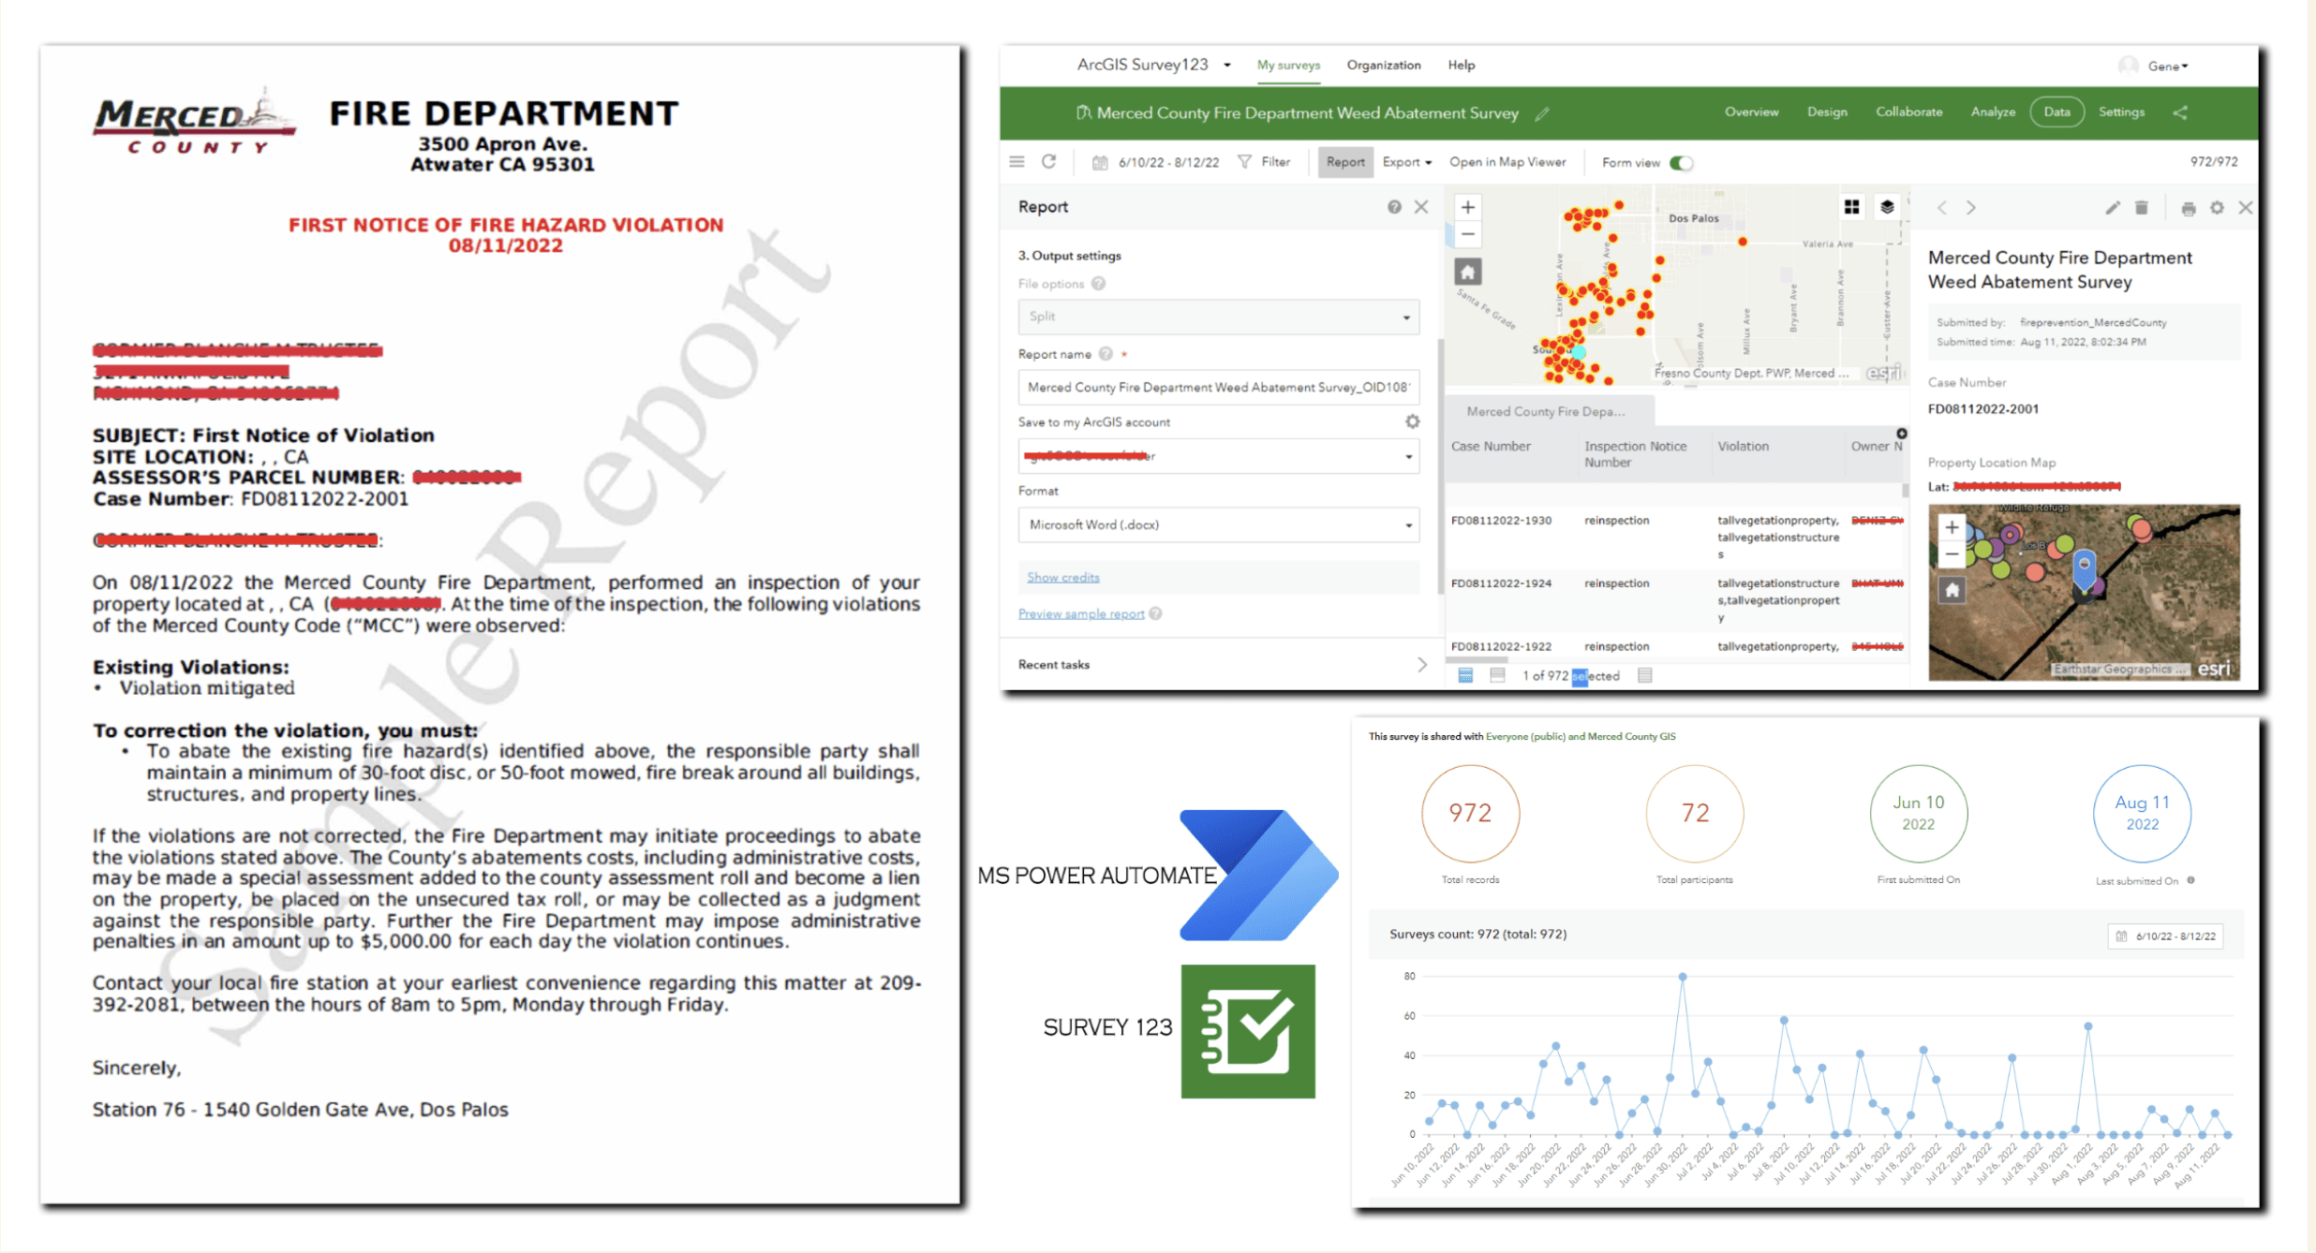Click the Show credits link

(x=1062, y=577)
